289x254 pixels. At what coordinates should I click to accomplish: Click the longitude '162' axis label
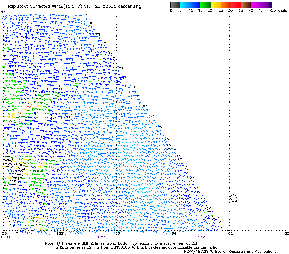click(x=229, y=234)
